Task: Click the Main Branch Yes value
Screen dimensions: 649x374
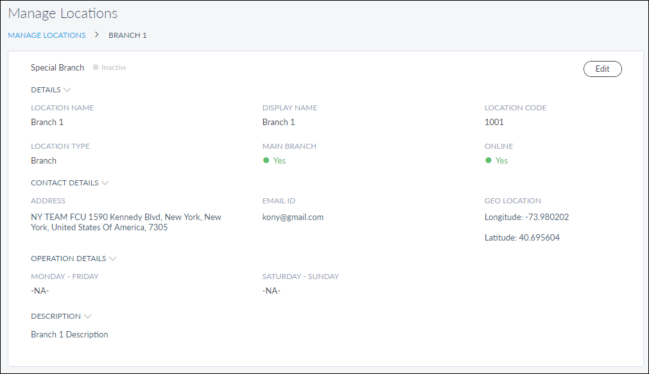Action: pyautogui.click(x=279, y=160)
